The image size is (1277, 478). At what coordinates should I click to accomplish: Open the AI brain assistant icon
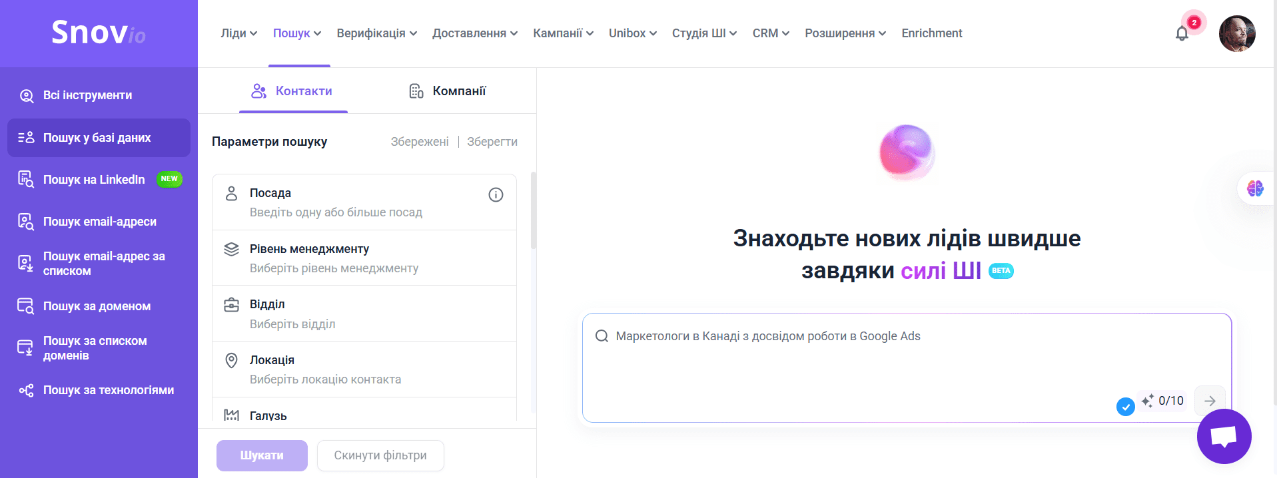coord(1255,188)
